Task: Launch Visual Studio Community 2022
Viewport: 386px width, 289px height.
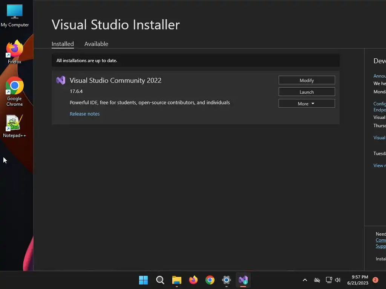Action: pyautogui.click(x=307, y=92)
